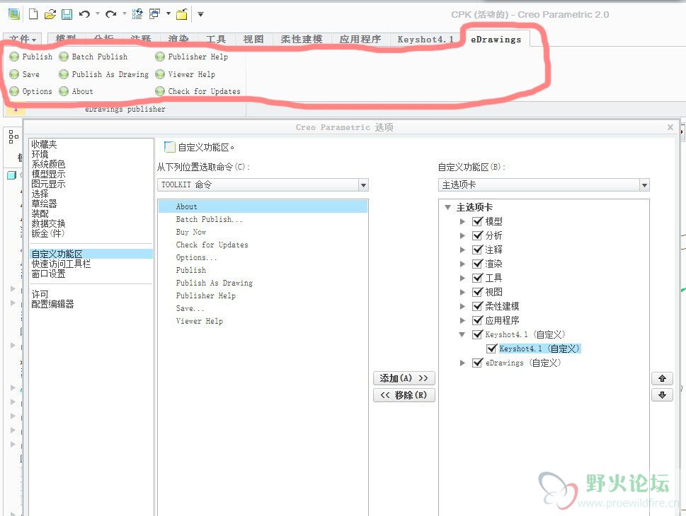Click the Undo arrow icon

(84, 14)
